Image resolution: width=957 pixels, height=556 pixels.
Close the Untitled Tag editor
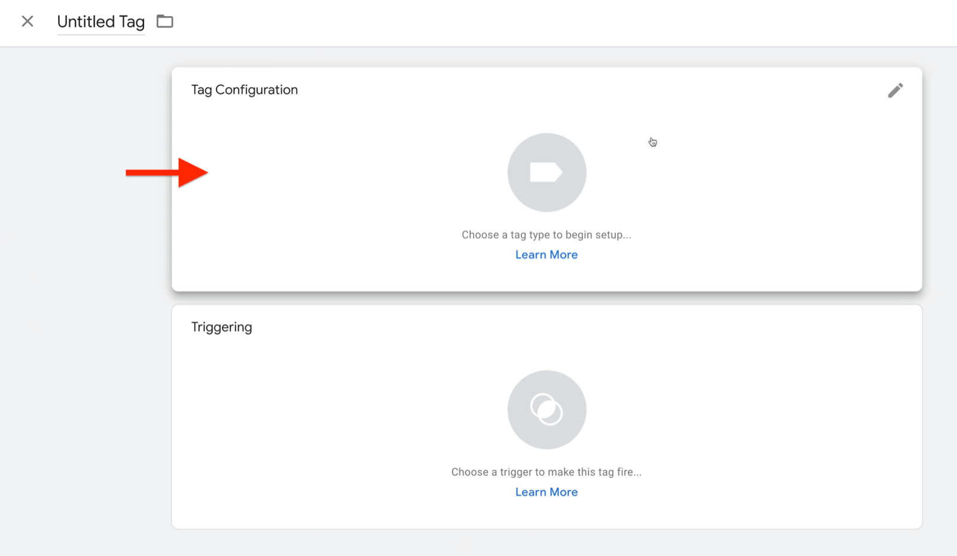click(28, 22)
